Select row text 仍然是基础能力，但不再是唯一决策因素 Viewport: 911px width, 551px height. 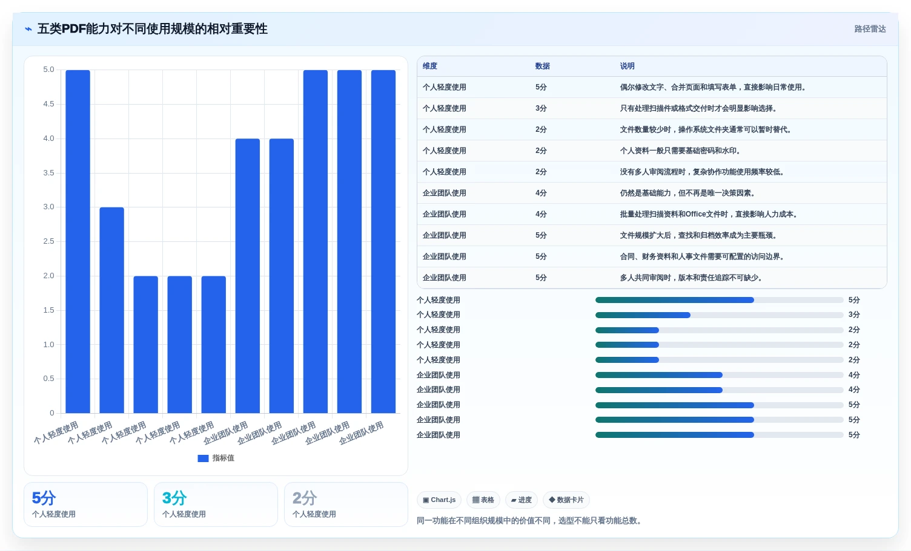(x=686, y=193)
